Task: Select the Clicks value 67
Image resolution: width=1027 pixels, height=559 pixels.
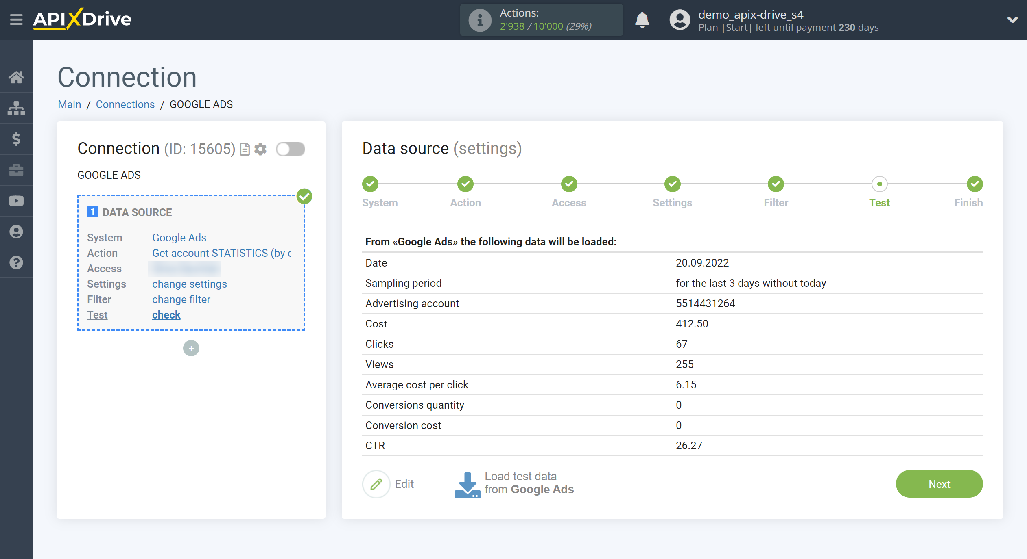Action: click(x=682, y=344)
